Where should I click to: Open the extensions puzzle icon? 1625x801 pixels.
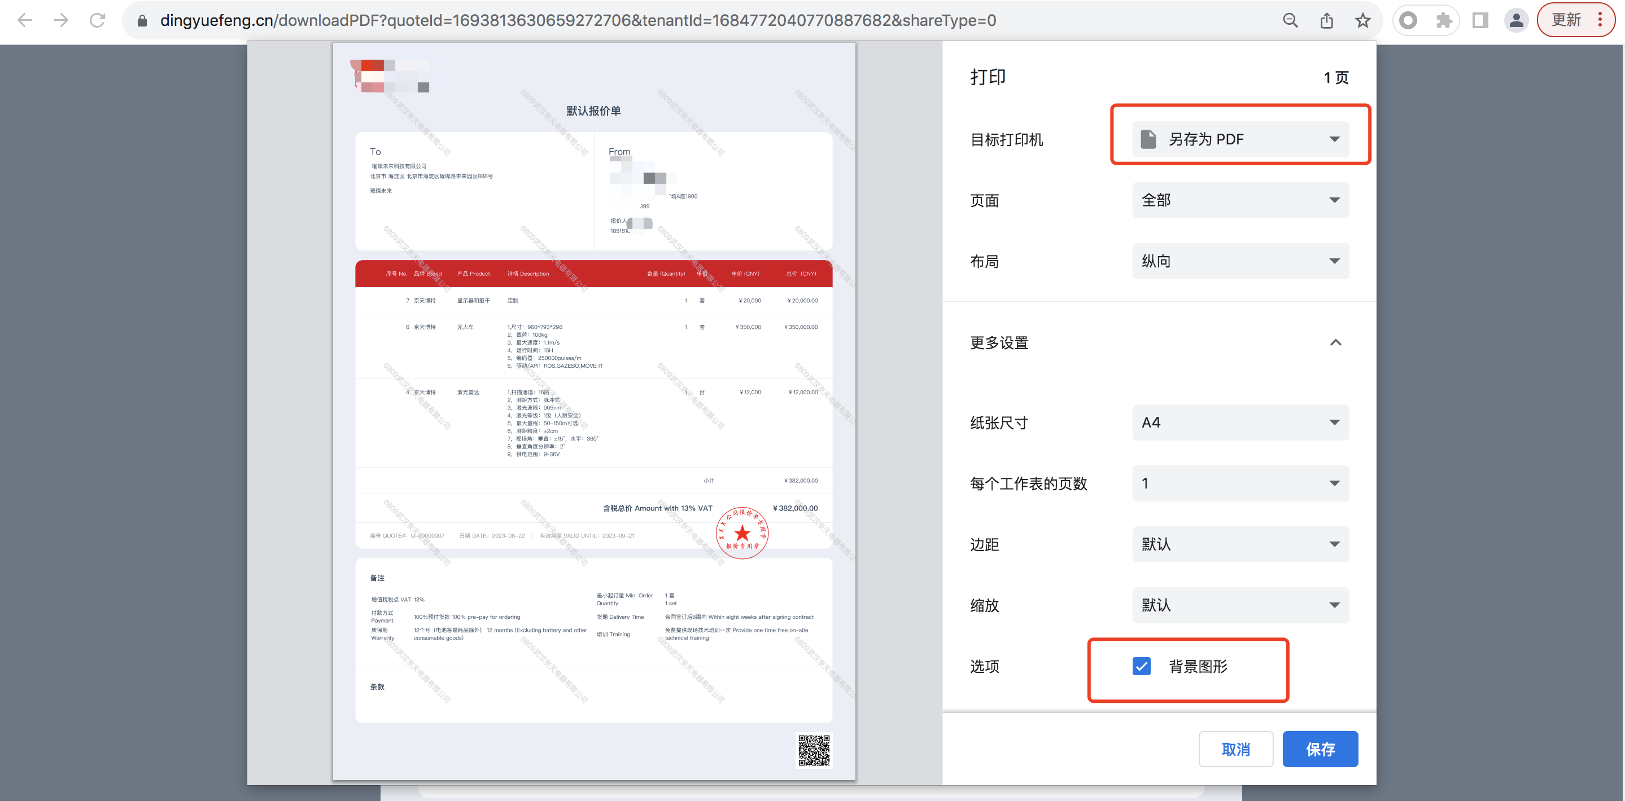pos(1444,20)
